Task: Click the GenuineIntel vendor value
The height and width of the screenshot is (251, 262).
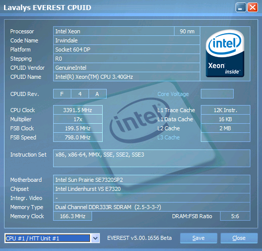Action: (x=126, y=68)
